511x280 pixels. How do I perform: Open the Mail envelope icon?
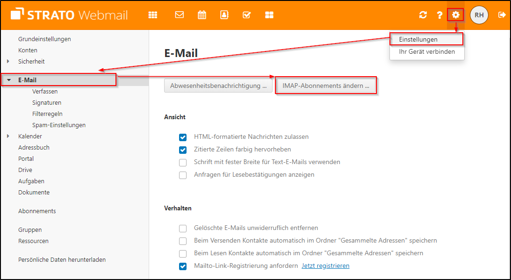point(179,15)
